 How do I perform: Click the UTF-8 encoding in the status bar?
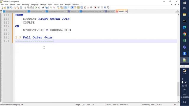159,105
